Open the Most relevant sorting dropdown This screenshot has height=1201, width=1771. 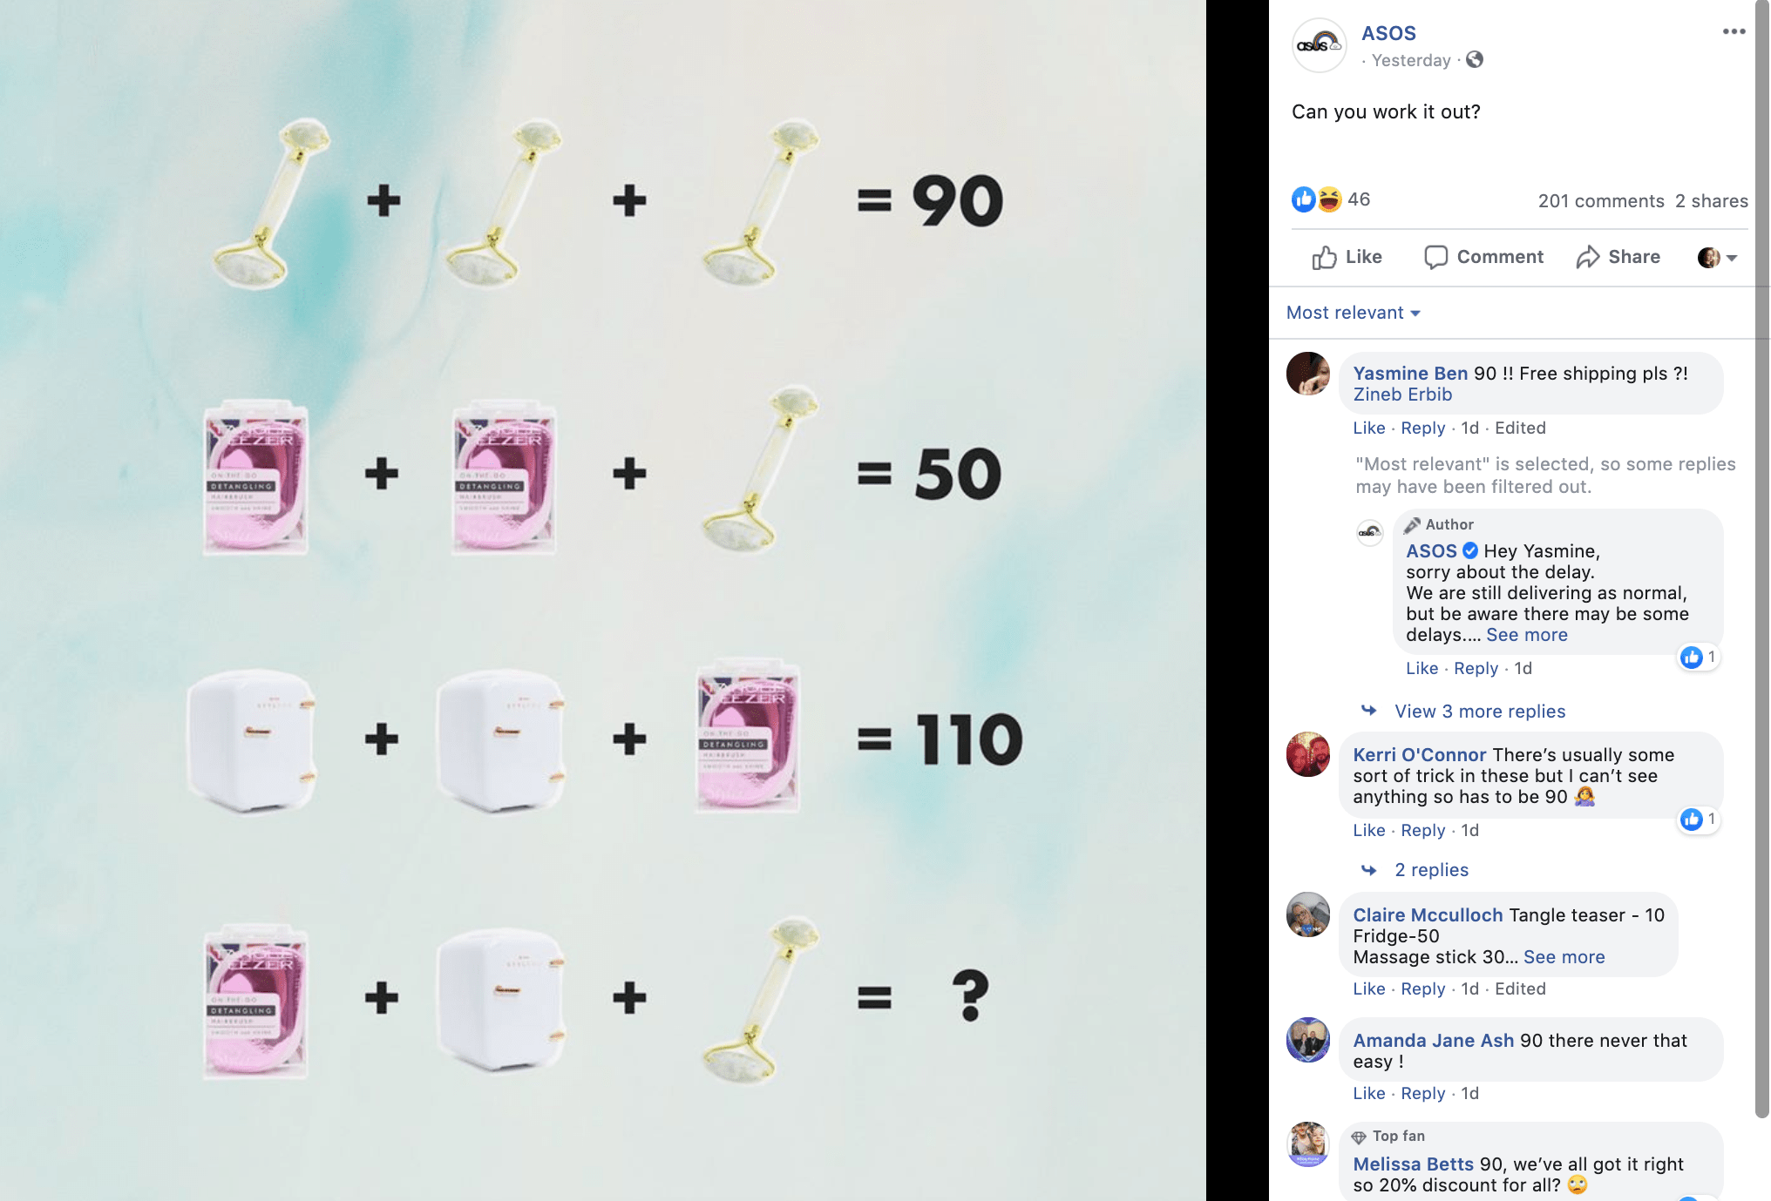tap(1354, 313)
